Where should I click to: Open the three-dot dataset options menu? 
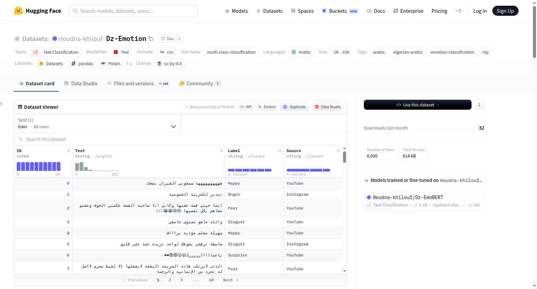point(479,105)
